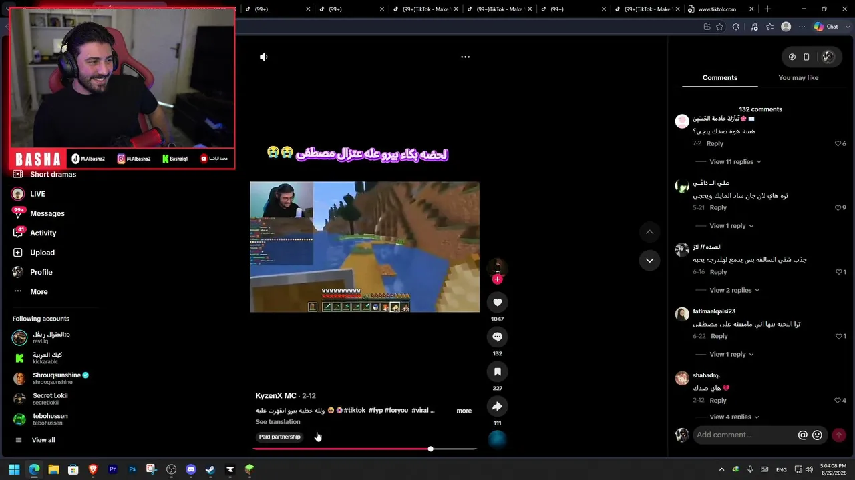Switch to the Comments tab
This screenshot has width=855, height=480.
(720, 78)
